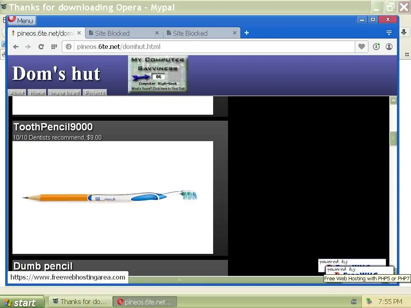Bookmark page with the heart icon
Viewport: 411px width, 308px height.
point(362,47)
